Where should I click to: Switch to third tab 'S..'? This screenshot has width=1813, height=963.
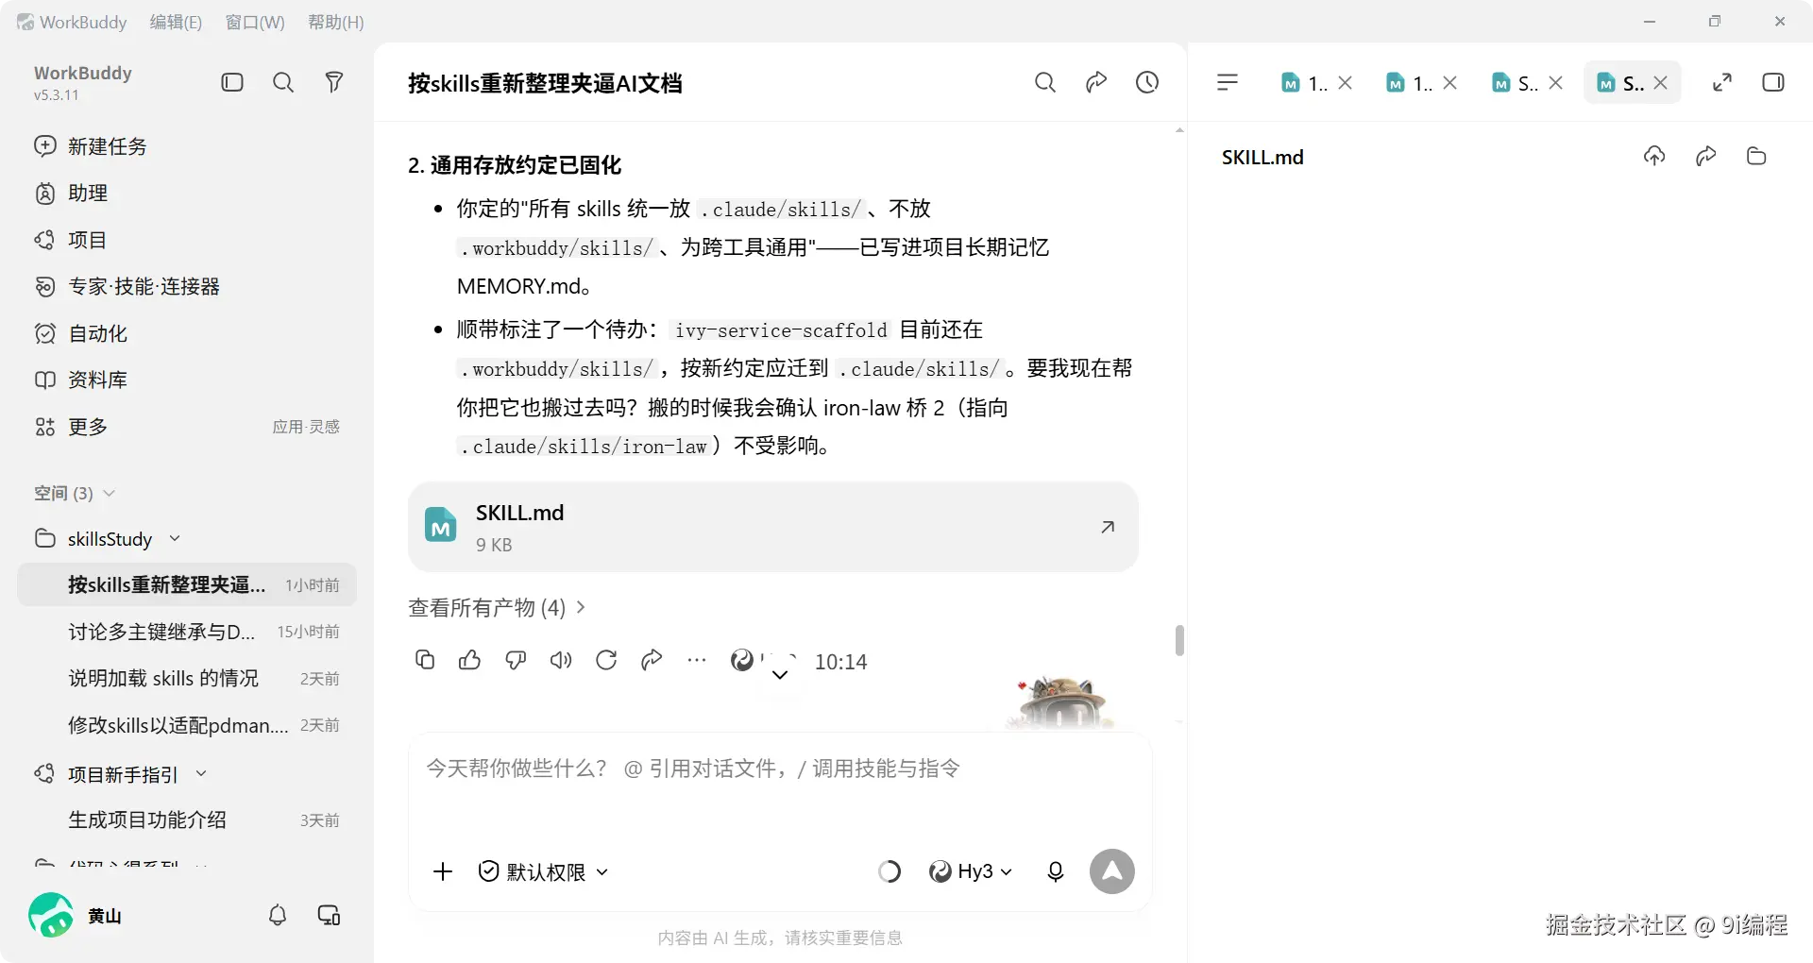click(1515, 83)
